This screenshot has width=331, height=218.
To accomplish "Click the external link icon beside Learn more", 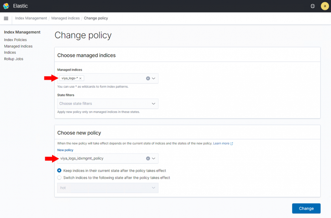I will 232,144.
